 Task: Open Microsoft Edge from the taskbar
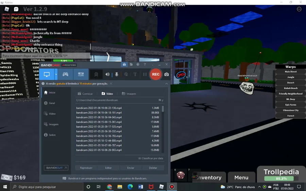pos(130,187)
